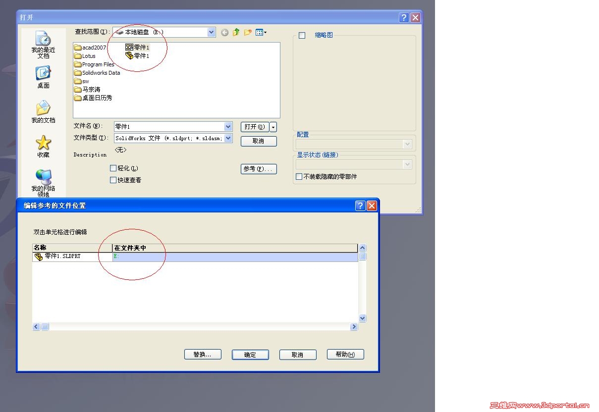599x412 pixels.
Task: Select the 桌面日历秀 folder
Action: (93, 98)
